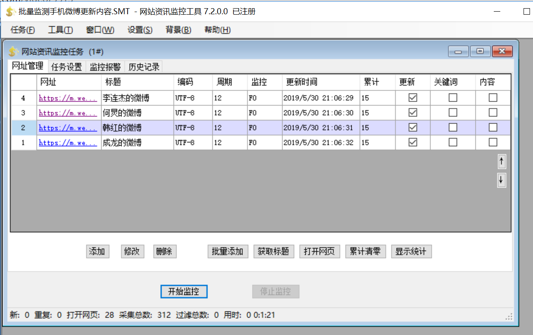Click the app icon in the main title bar
The image size is (533, 335).
point(10,12)
